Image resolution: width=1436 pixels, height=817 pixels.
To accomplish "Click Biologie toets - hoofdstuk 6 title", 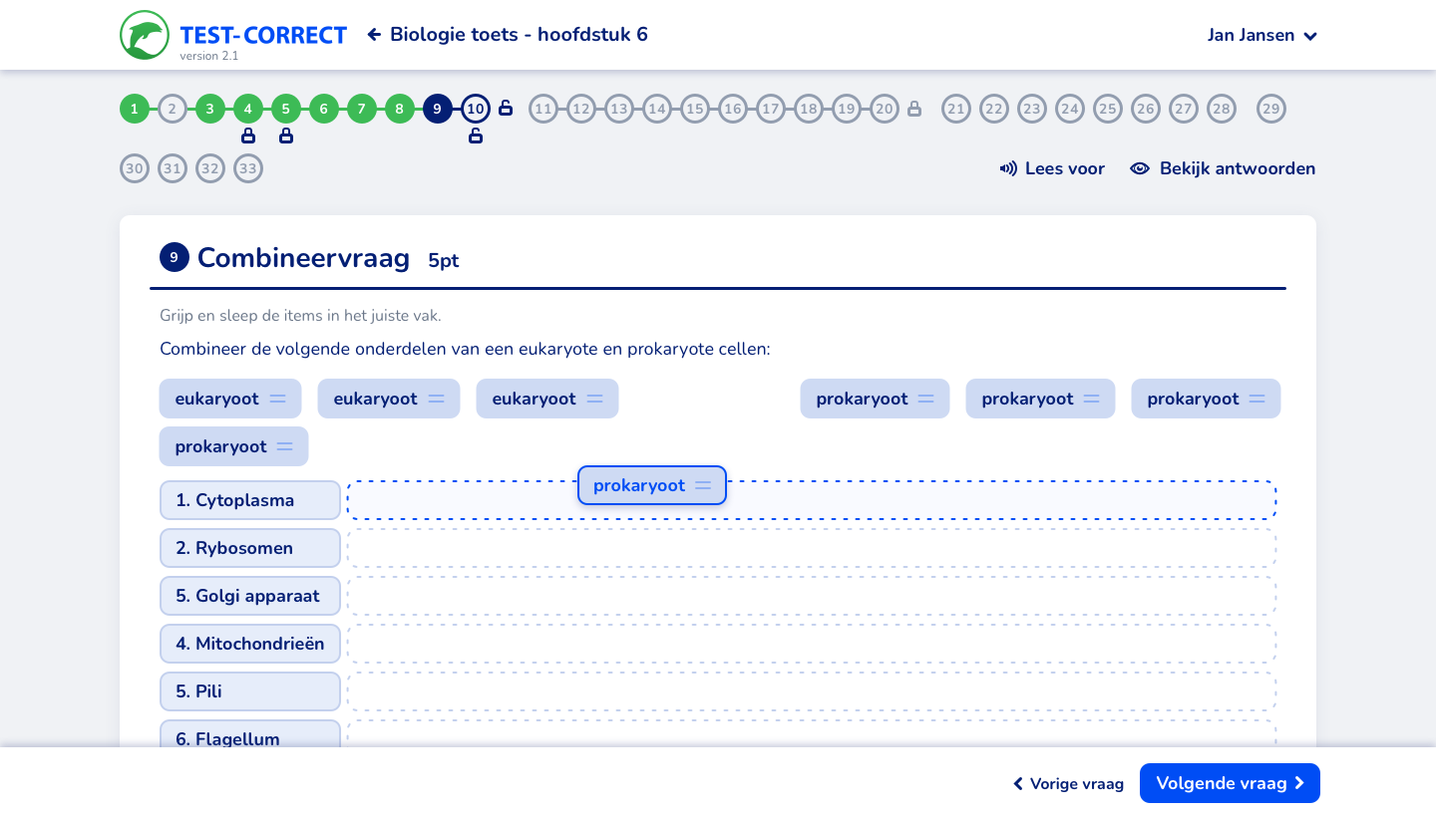I will click(519, 35).
